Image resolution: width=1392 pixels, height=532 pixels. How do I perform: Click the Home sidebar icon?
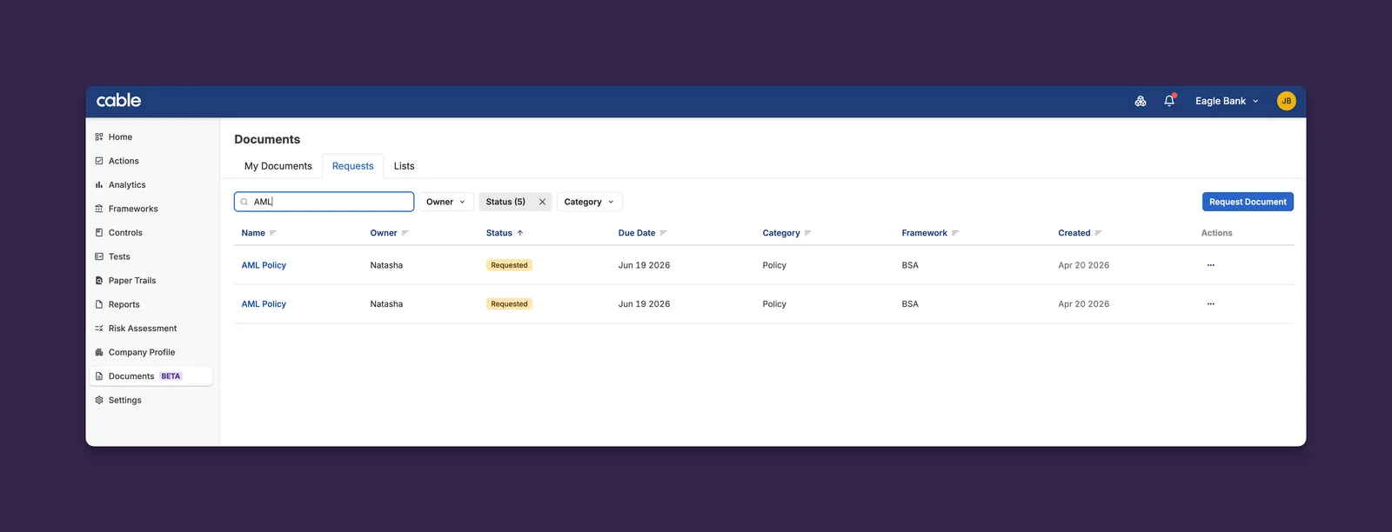tap(99, 137)
